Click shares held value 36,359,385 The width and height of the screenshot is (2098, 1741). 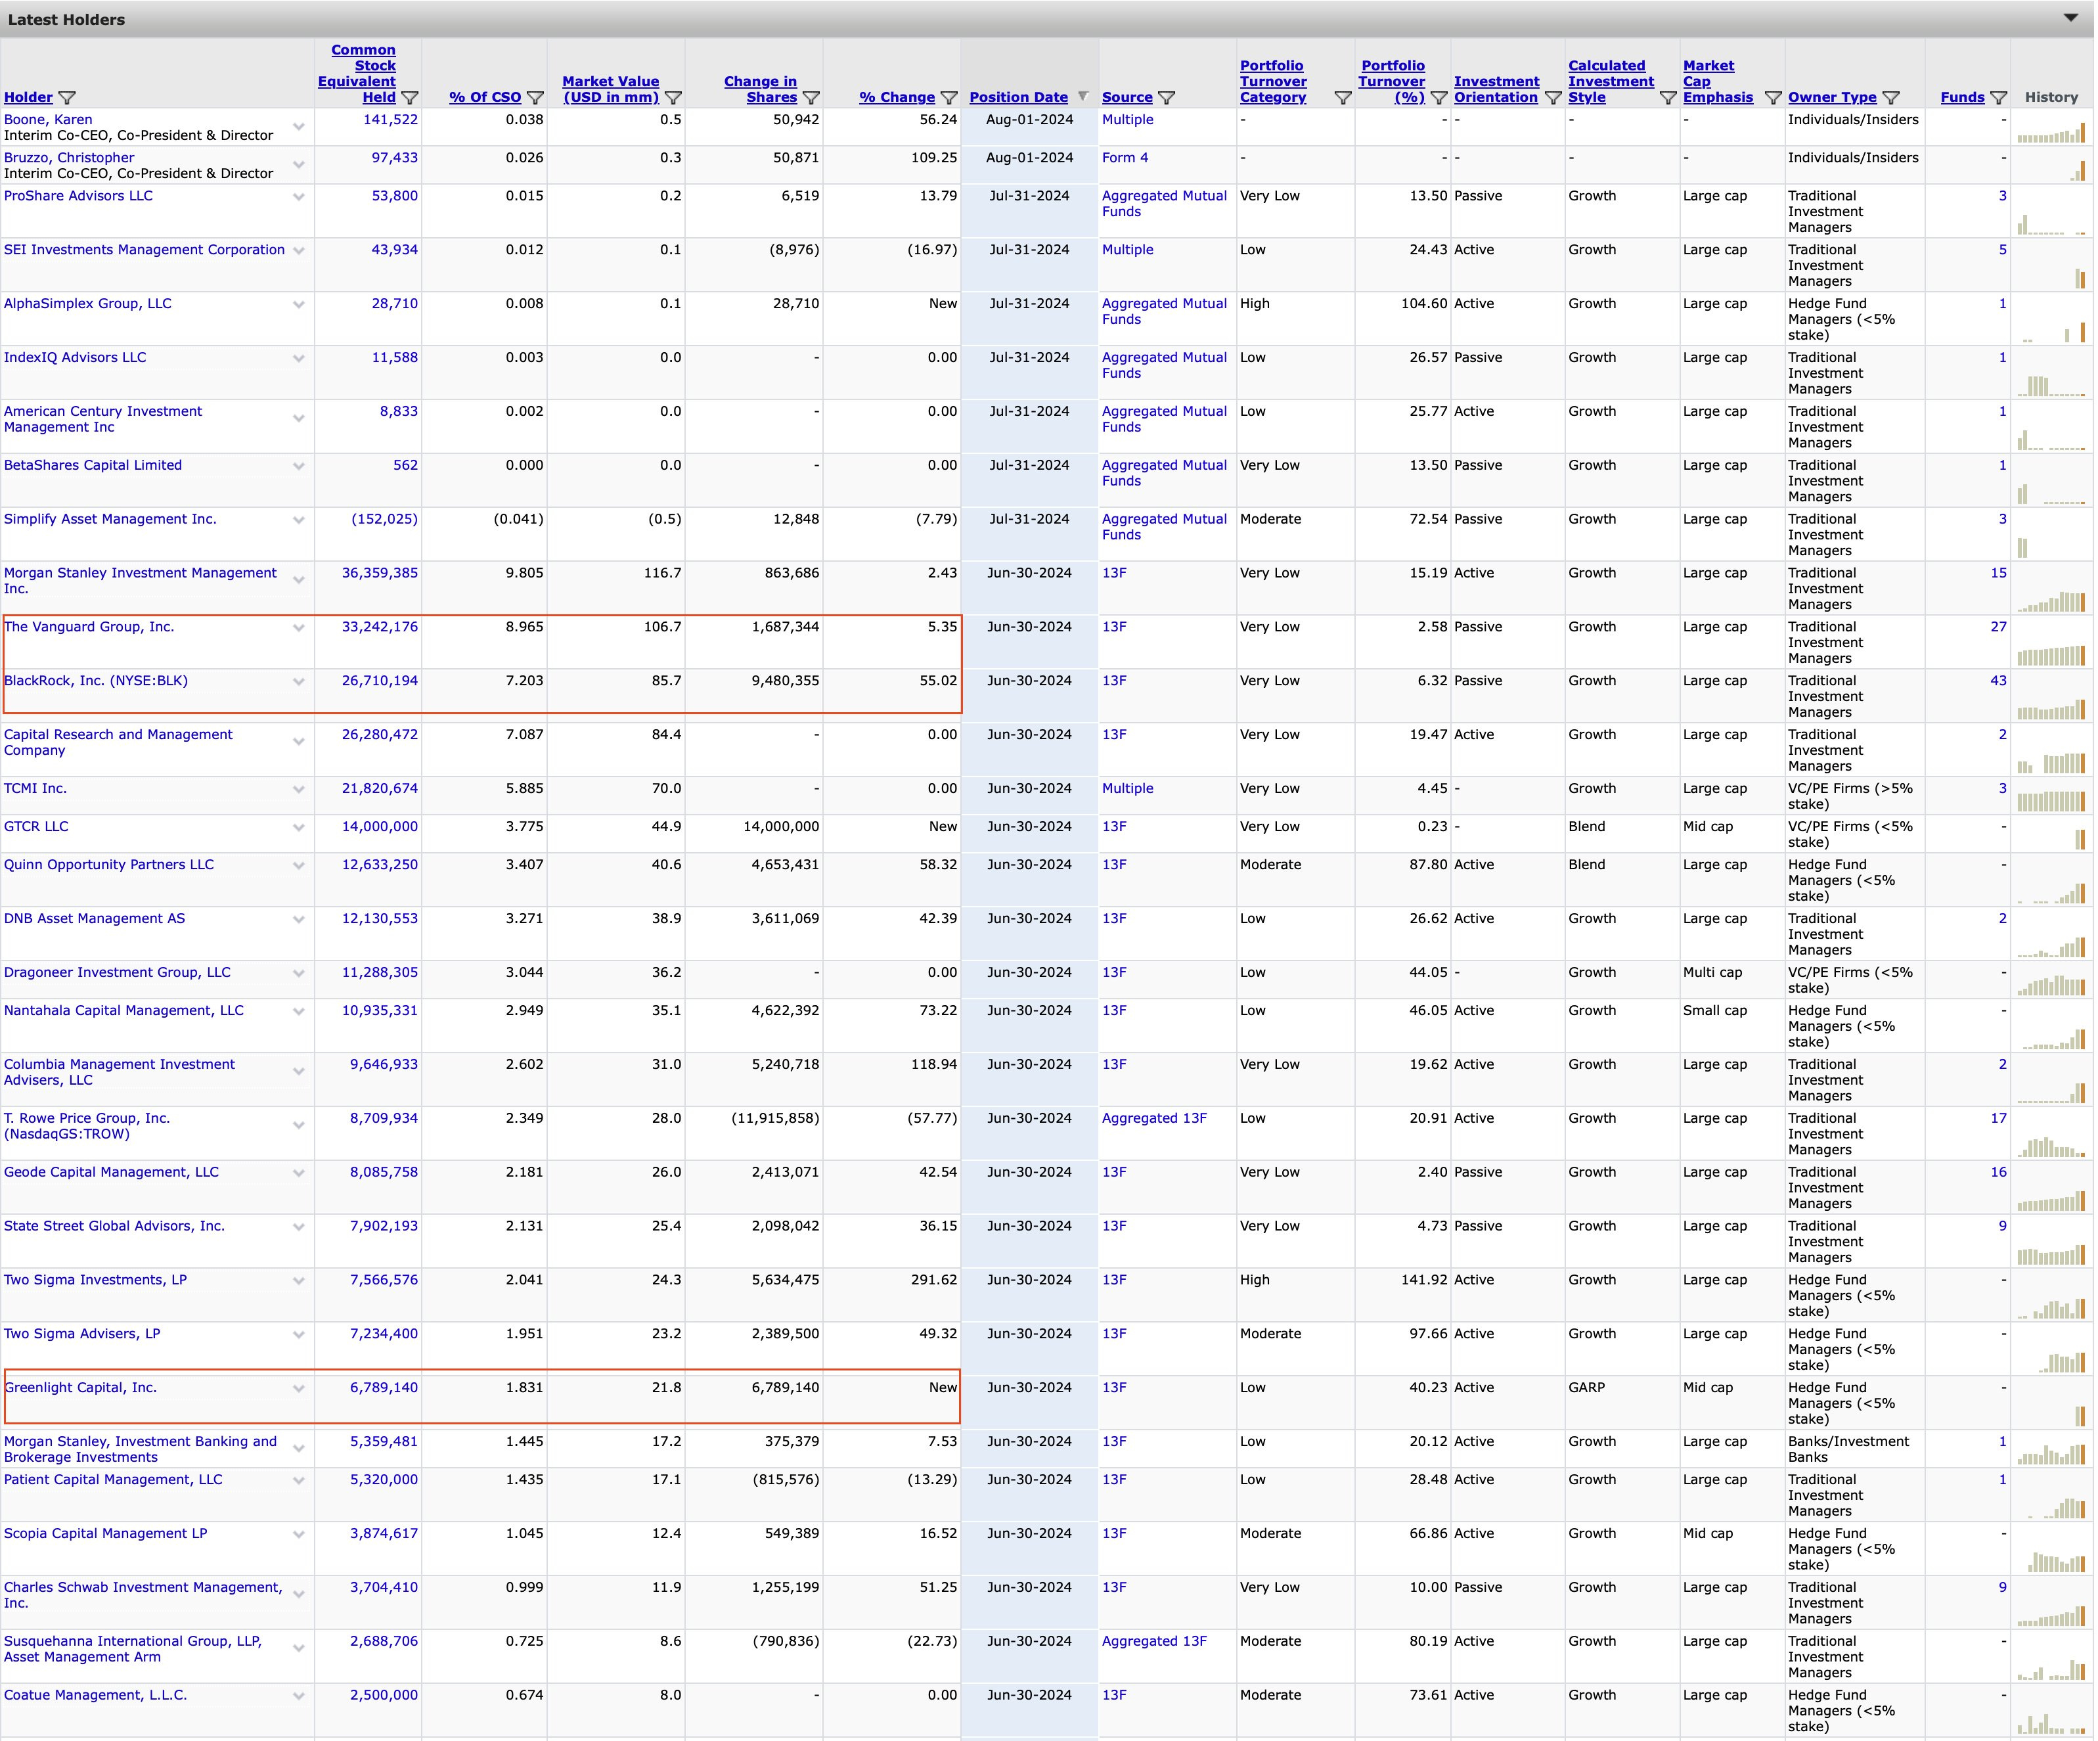380,573
